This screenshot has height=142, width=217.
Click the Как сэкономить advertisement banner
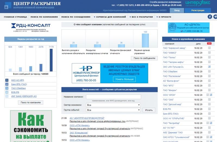(x=31, y=126)
